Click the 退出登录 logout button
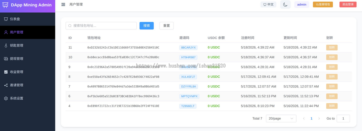This screenshot has height=131, width=362. [x=348, y=5]
